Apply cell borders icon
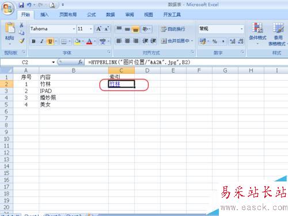The image size is (288, 216). (x=64, y=41)
